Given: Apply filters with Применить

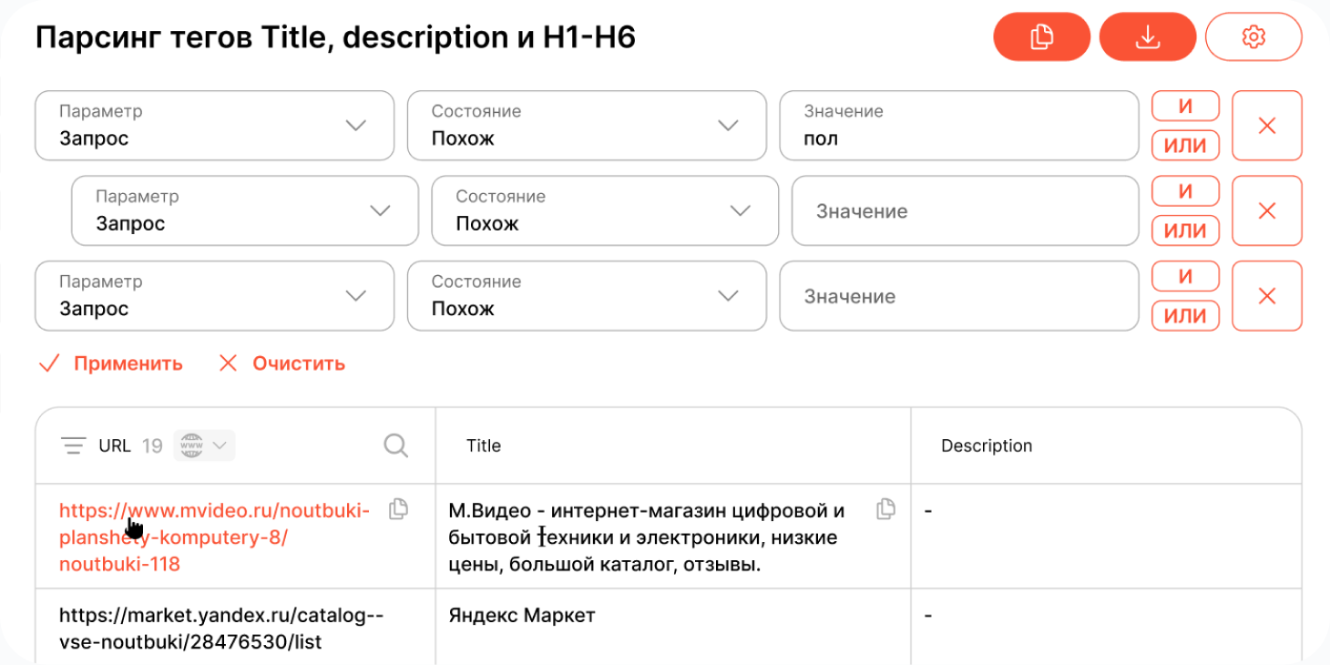Looking at the screenshot, I should point(110,363).
